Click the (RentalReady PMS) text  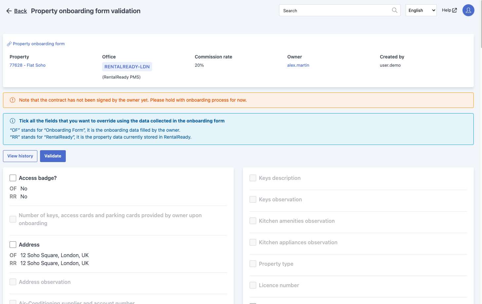coord(121,77)
